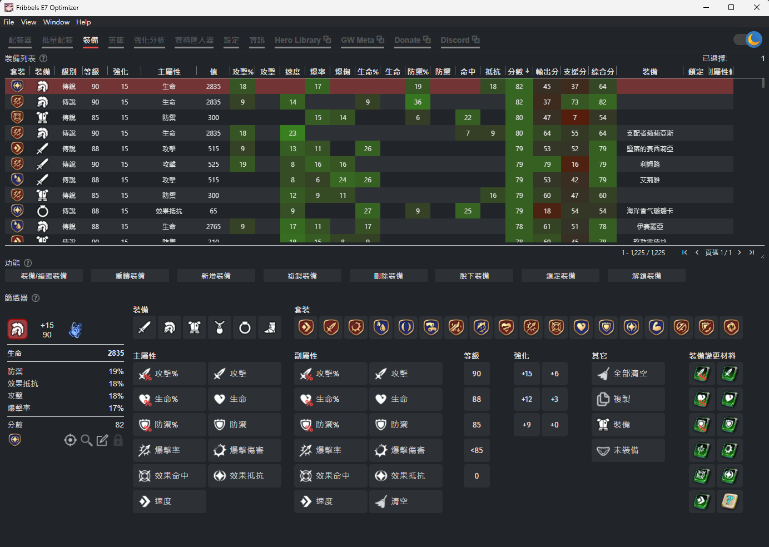This screenshot has width=769, height=547.
Task: Filter gear by boots slot icon
Action: pos(270,328)
